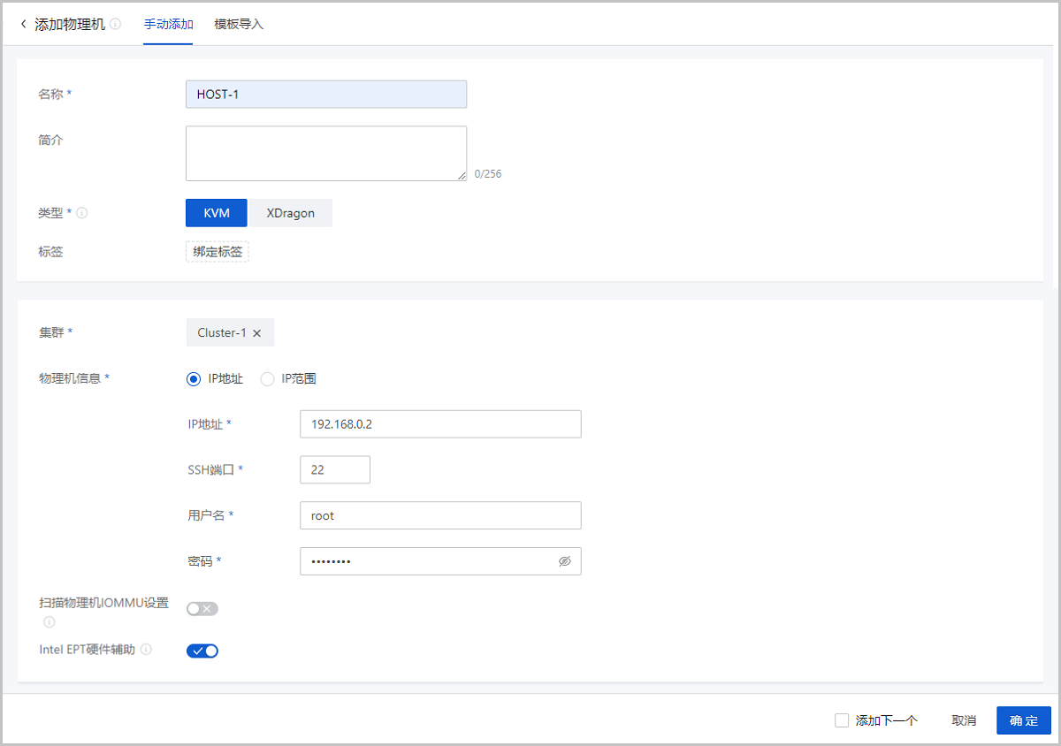Screen dimensions: 1061x746
Task: Click the 密码 input field
Action: point(440,561)
